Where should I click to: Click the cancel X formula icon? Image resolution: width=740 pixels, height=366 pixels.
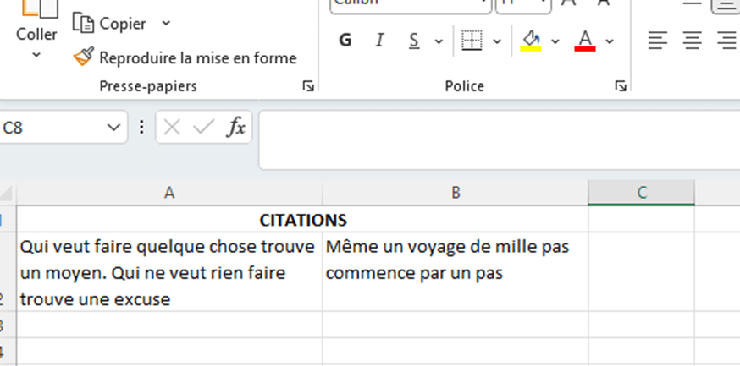pyautogui.click(x=172, y=128)
